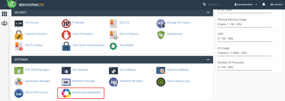Viewport: 285px width, 101px height.
Task: Click the Physical Memory Usage label
Action: tap(232, 20)
